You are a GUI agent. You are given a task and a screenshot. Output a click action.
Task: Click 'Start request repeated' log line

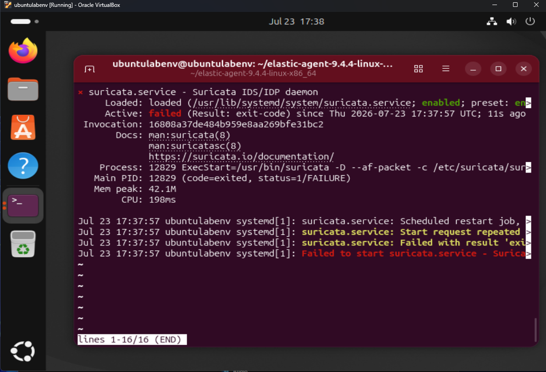coord(304,232)
